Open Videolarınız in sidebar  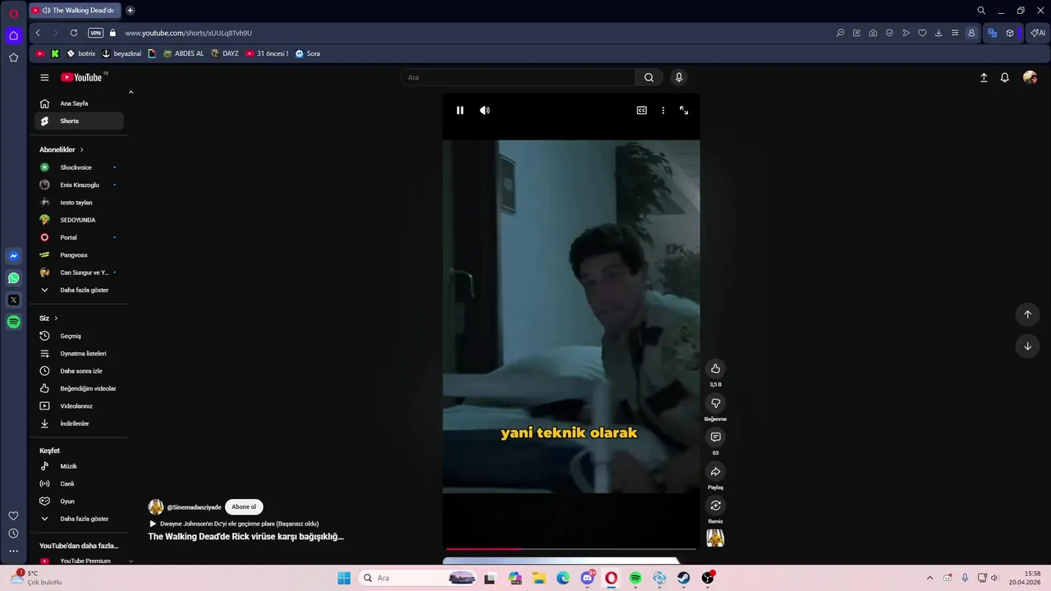(79, 406)
